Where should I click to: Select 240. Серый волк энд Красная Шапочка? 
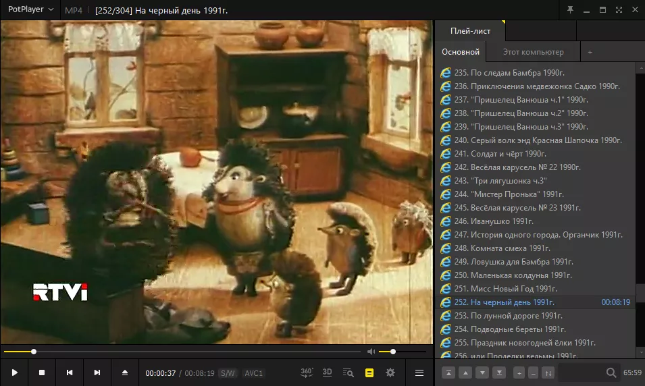click(x=536, y=140)
